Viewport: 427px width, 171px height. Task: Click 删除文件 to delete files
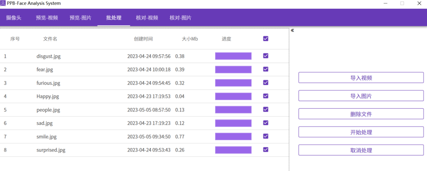tap(361, 114)
